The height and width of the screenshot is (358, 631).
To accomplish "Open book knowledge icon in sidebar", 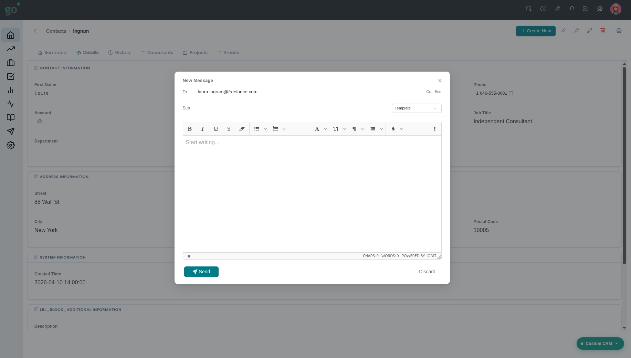I will click(11, 118).
